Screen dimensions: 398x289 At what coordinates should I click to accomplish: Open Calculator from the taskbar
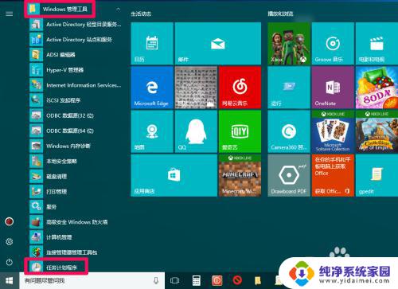tap(197, 280)
